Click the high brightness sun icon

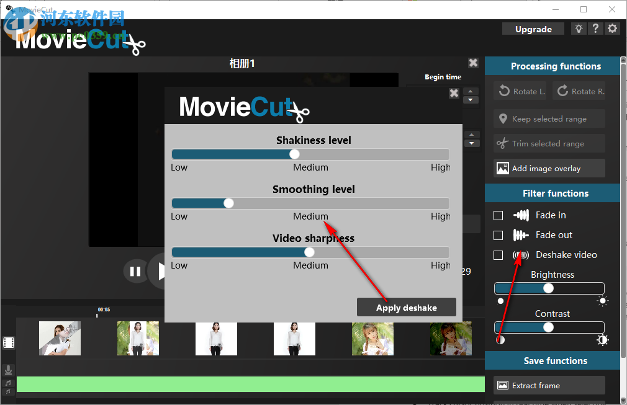(x=602, y=301)
